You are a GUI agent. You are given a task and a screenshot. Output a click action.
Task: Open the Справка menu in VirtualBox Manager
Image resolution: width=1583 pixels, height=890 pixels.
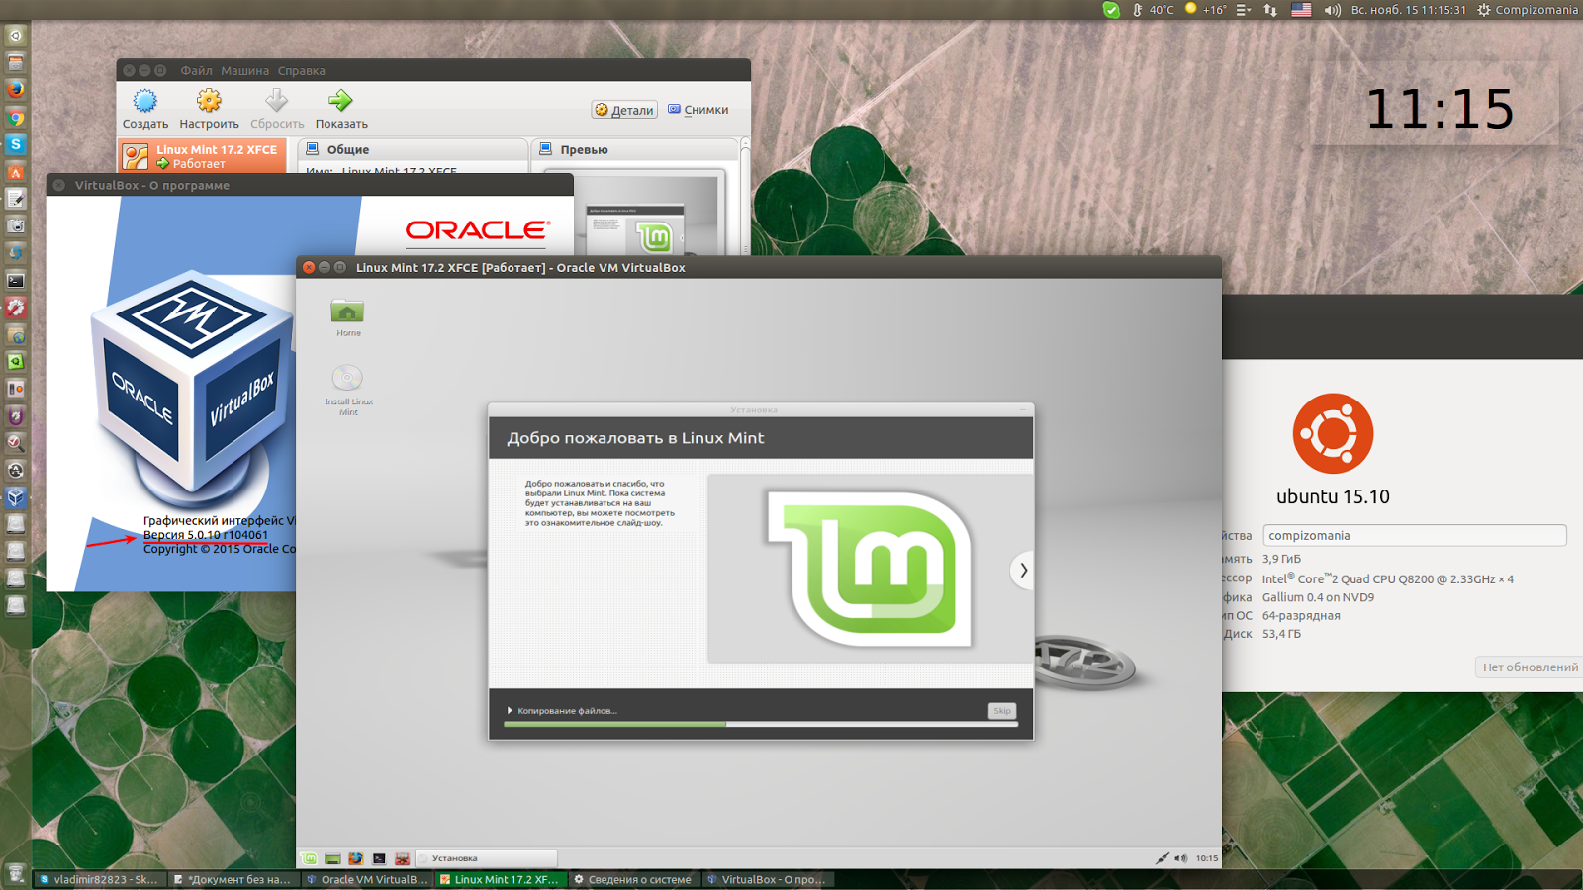pos(301,71)
